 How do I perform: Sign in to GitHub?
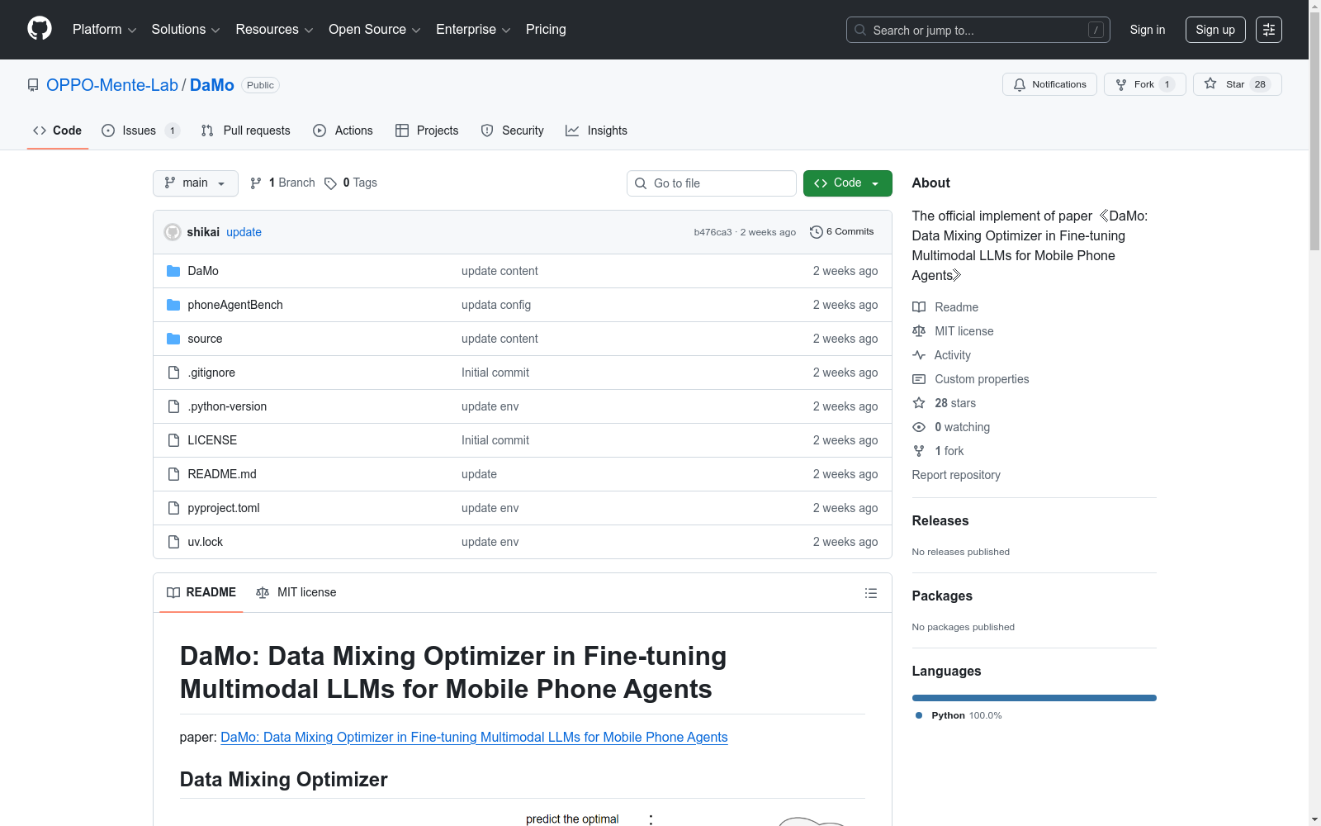coord(1148,30)
